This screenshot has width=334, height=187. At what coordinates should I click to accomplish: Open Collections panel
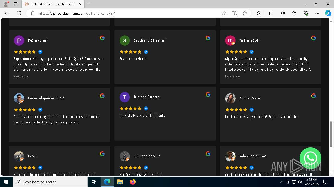pyautogui.click(x=294, y=13)
